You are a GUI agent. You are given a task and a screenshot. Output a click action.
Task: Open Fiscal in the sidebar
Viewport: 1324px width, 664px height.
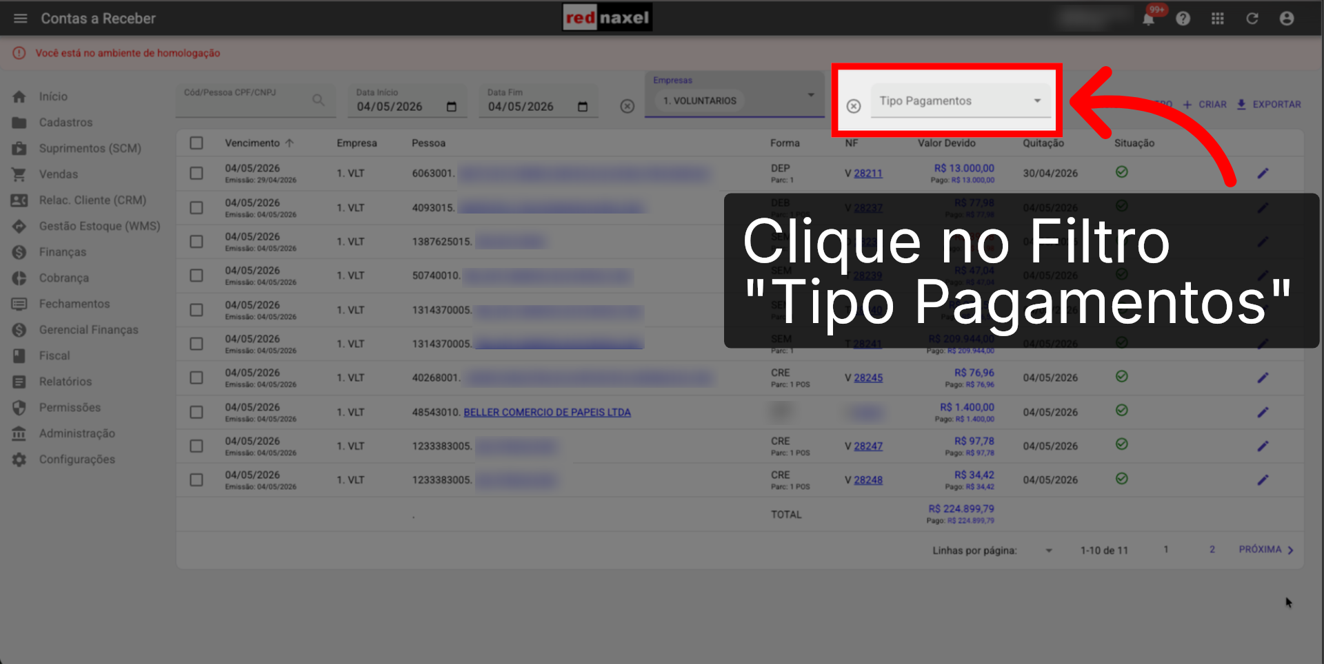pyautogui.click(x=54, y=355)
